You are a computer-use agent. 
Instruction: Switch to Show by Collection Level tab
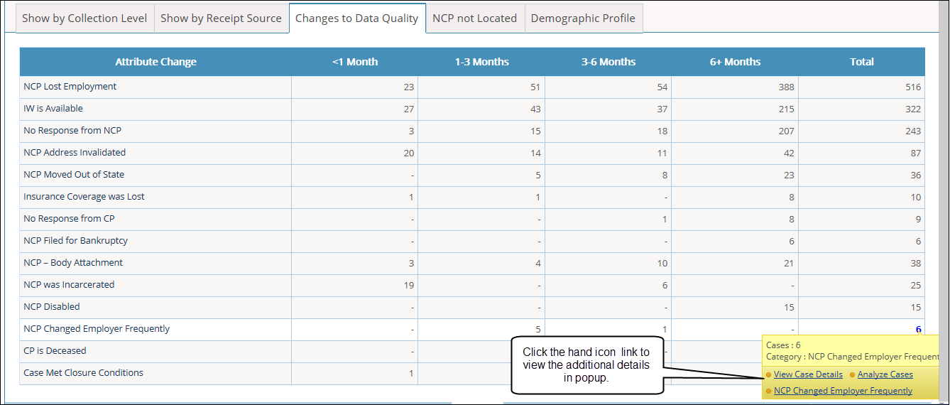click(84, 18)
